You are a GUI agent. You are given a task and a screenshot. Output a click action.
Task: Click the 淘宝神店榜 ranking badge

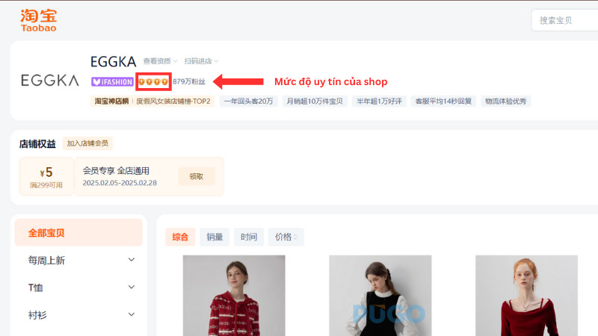click(x=111, y=101)
